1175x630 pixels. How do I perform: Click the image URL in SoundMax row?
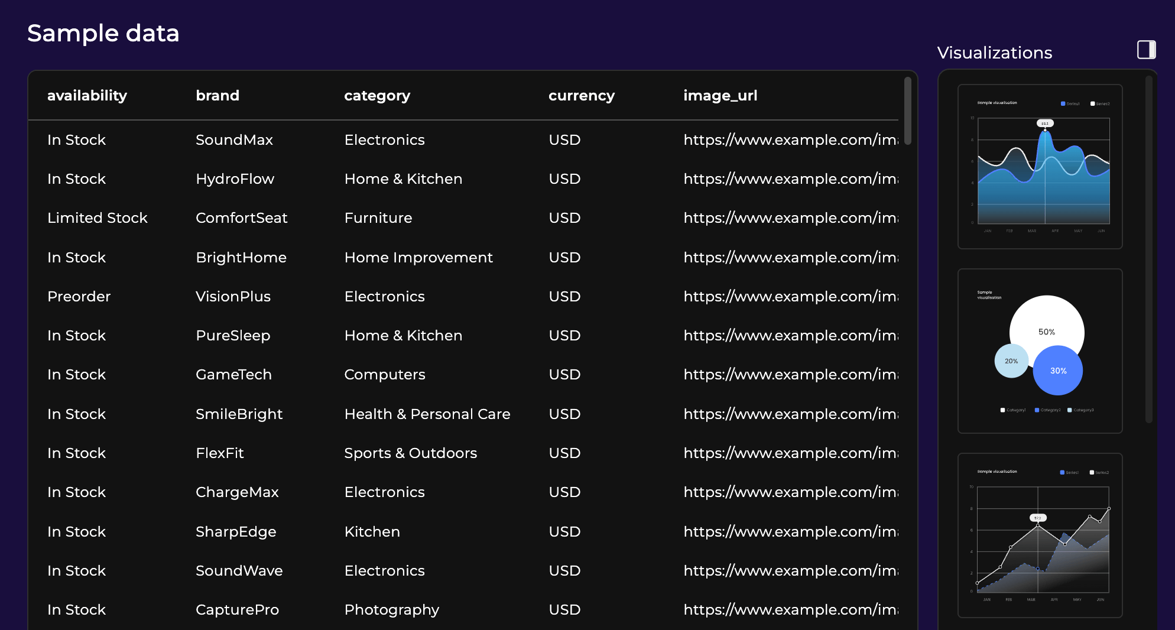click(x=791, y=140)
